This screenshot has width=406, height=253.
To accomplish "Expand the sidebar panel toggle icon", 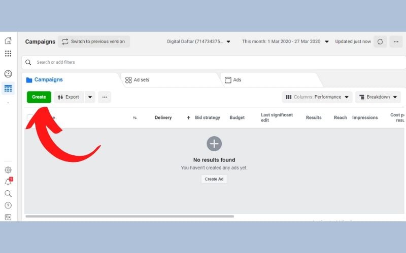I will click(x=8, y=217).
